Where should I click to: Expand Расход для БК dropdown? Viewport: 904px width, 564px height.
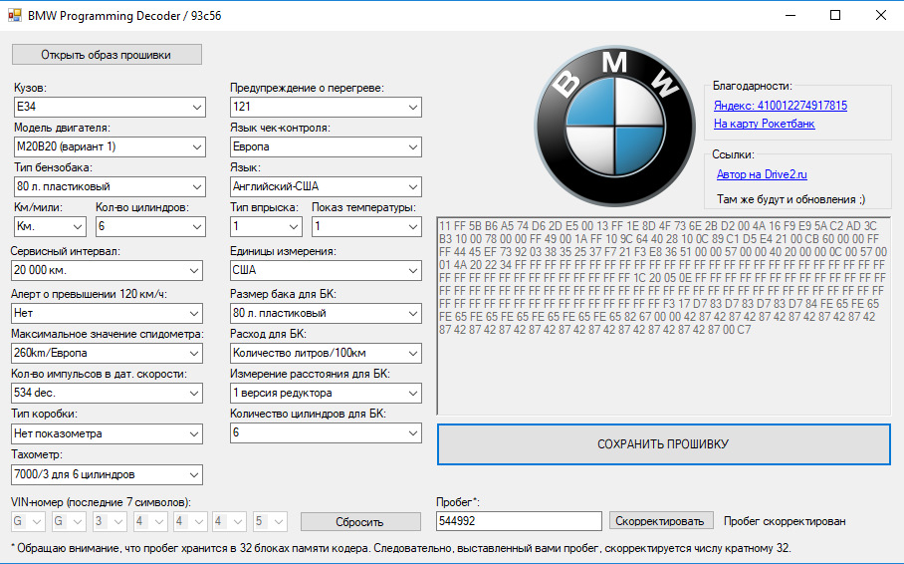(x=326, y=353)
